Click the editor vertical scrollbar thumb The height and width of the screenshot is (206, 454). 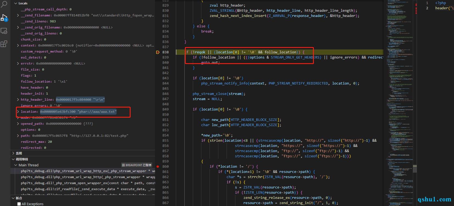(415, 168)
